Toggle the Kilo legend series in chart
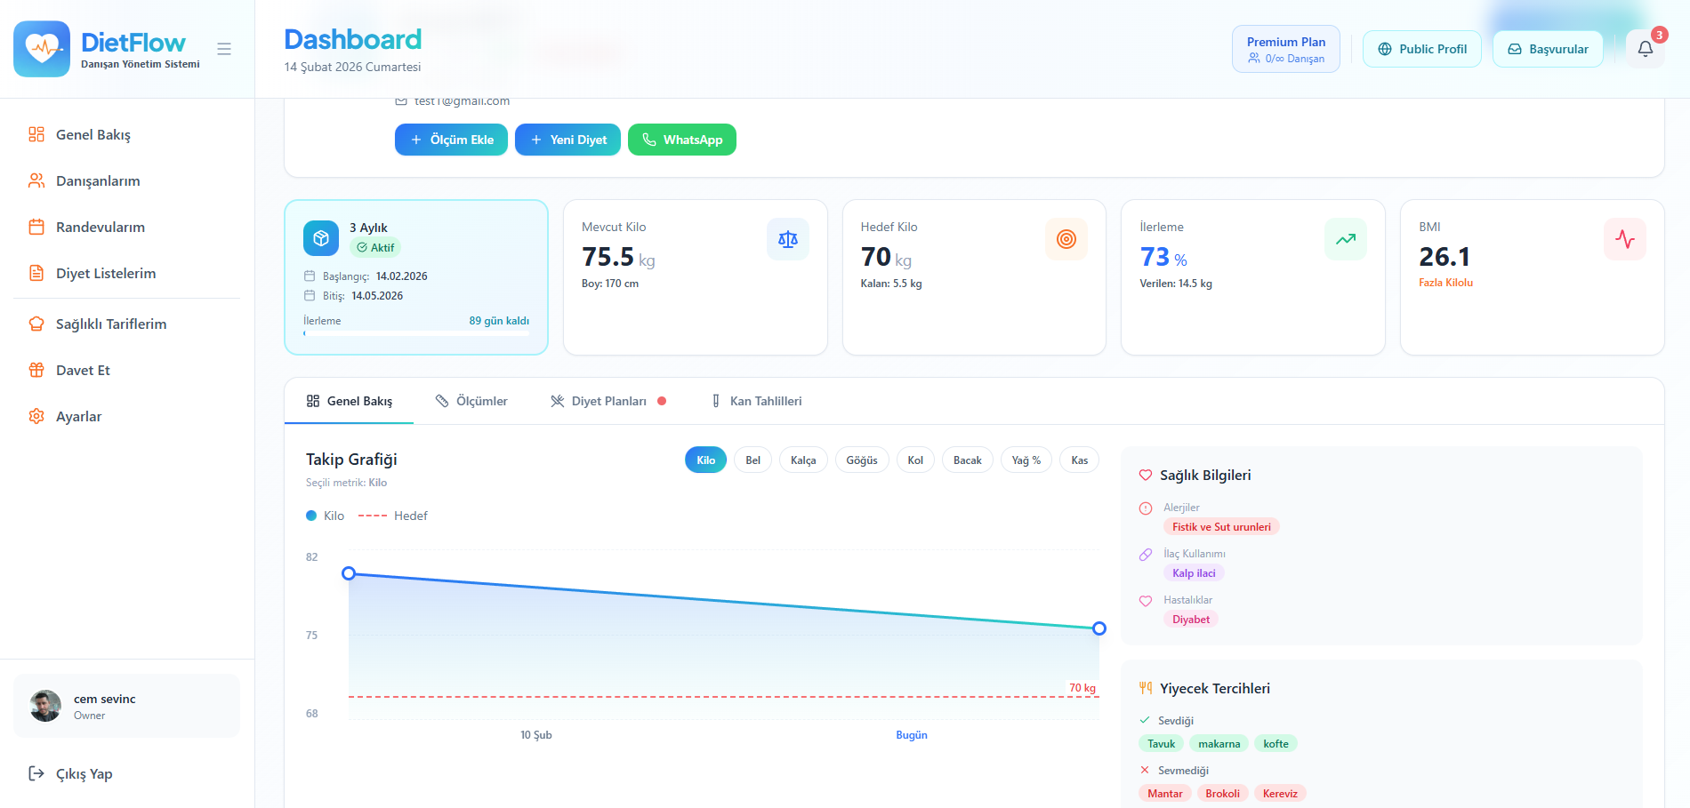This screenshot has height=808, width=1690. tap(326, 516)
